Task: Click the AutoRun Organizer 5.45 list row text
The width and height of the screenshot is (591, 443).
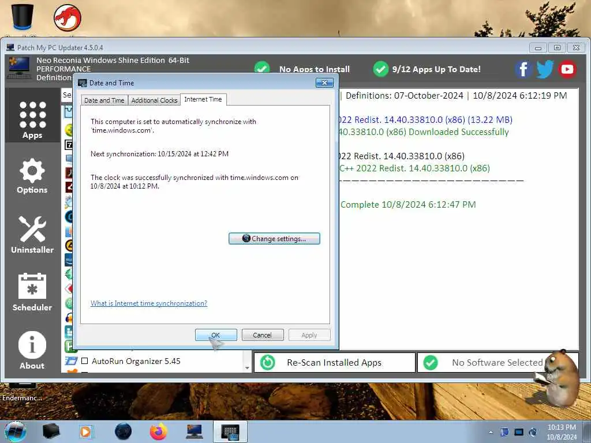Action: pos(136,361)
